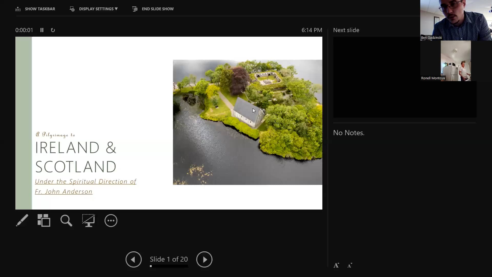The image size is (492, 277).
Task: Click the See all slides icon
Action: click(x=44, y=221)
